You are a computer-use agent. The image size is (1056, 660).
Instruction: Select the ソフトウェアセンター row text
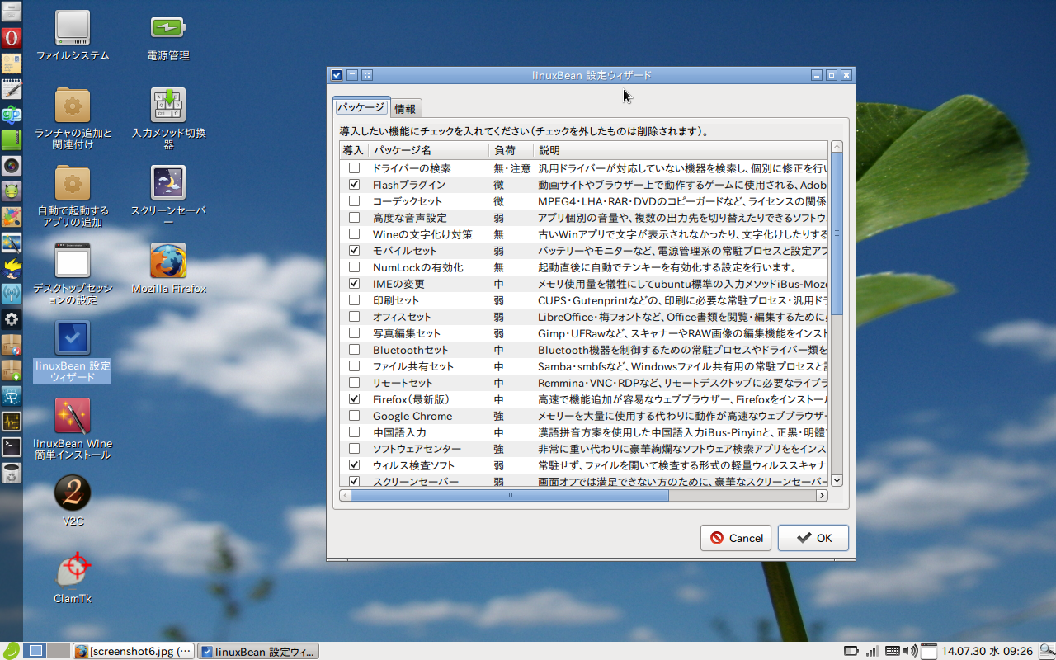[x=417, y=449]
